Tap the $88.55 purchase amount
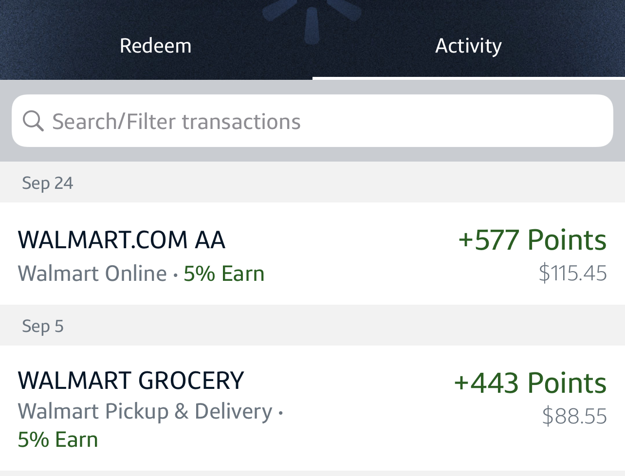625x476 pixels. 574,416
